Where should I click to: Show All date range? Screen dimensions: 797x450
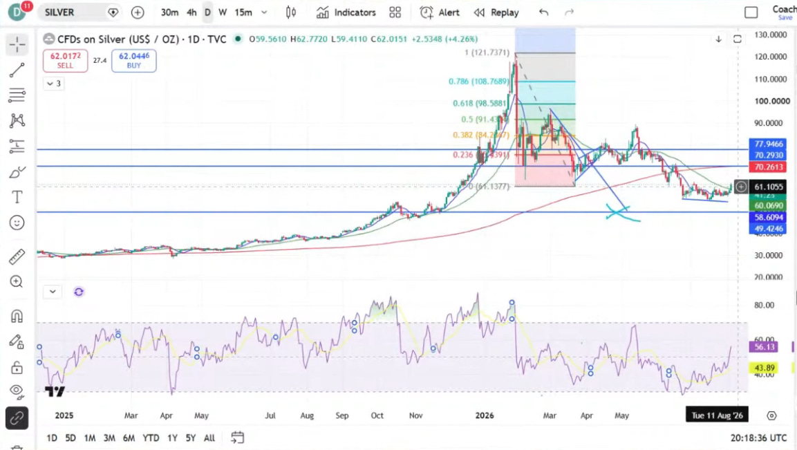(209, 438)
